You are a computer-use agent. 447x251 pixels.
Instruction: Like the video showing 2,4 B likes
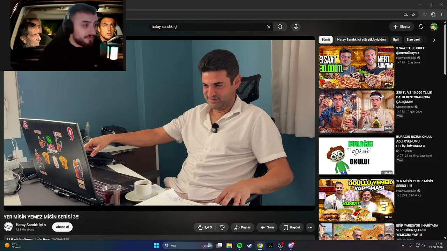click(x=205, y=227)
